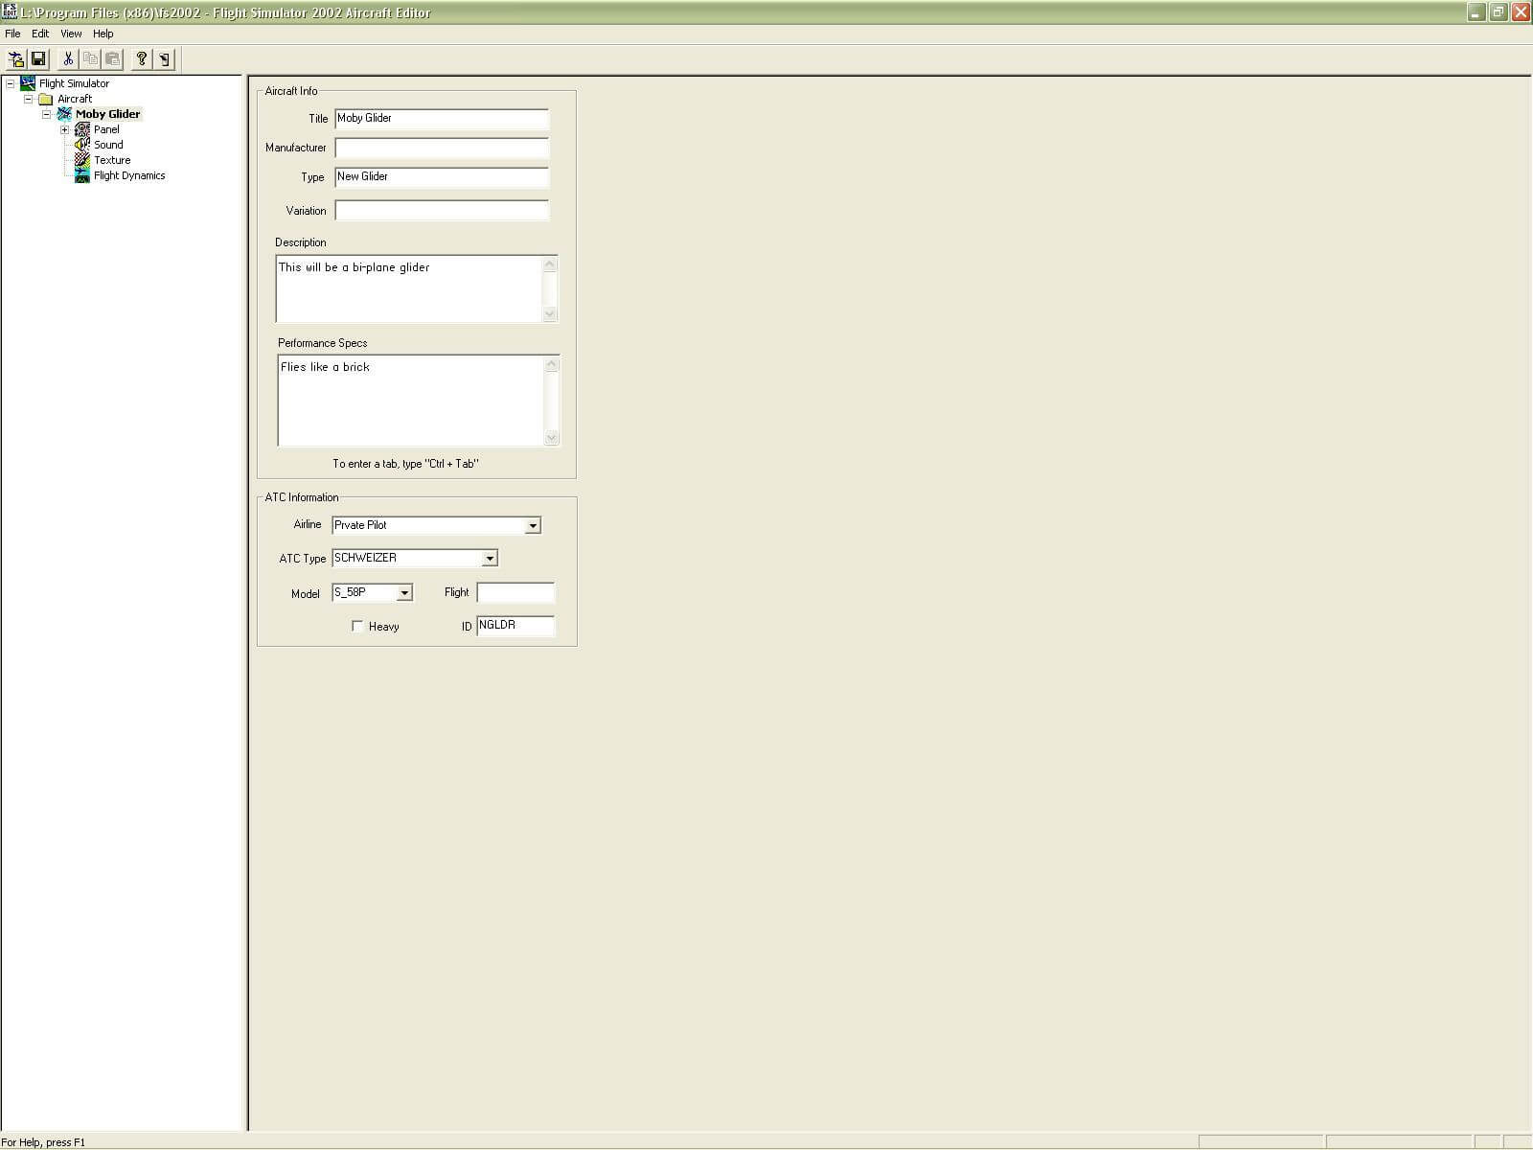Click the ATC Information group label
The image size is (1533, 1150).
(302, 497)
